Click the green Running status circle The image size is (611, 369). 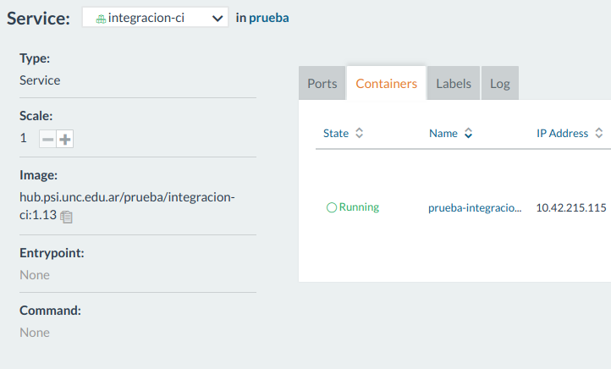(x=332, y=207)
